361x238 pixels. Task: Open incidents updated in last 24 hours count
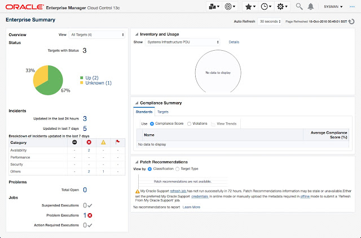pyautogui.click(x=85, y=118)
